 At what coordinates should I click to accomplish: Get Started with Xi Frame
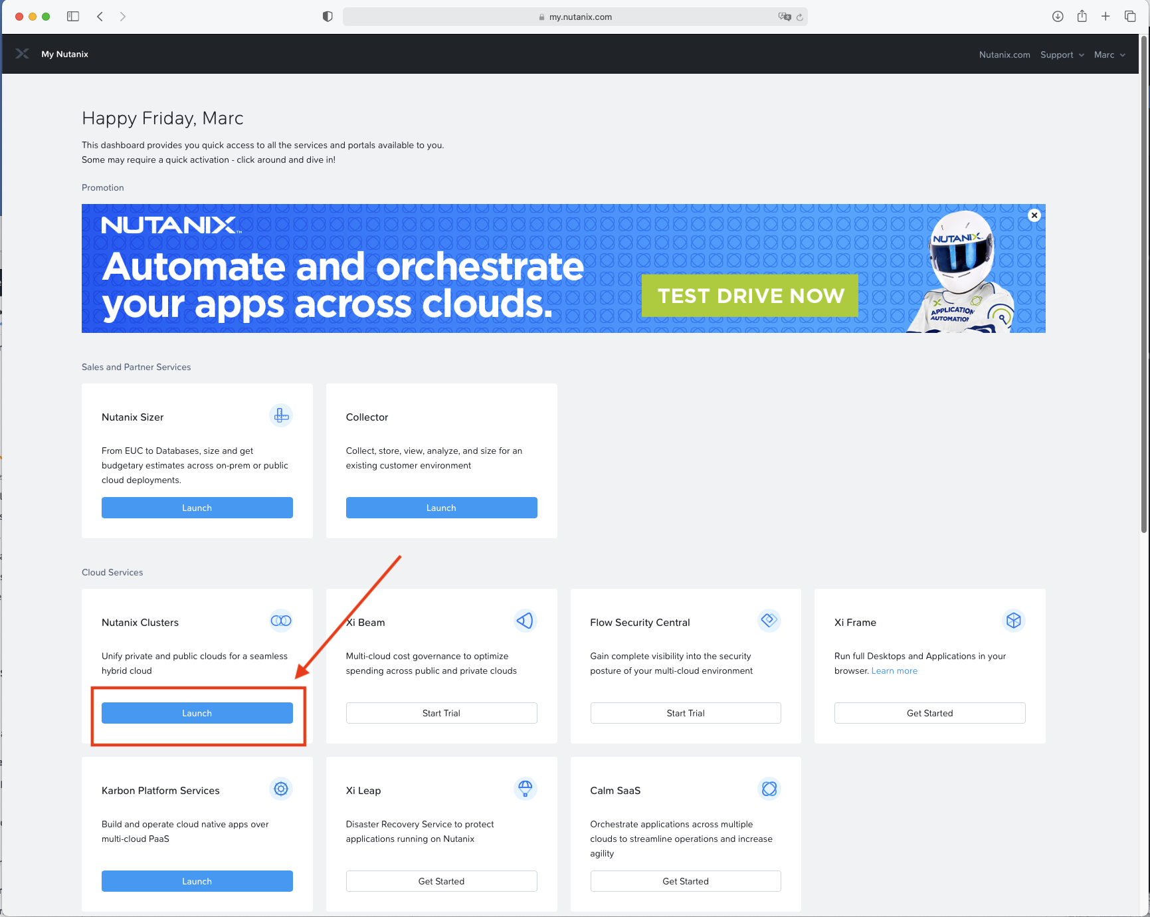point(930,713)
